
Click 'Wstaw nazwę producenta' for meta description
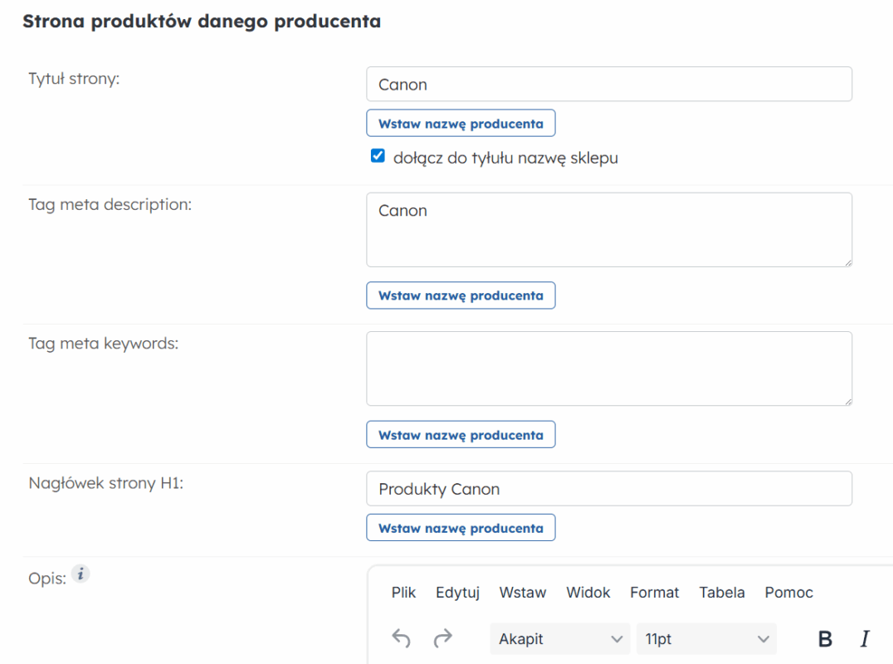(x=461, y=295)
